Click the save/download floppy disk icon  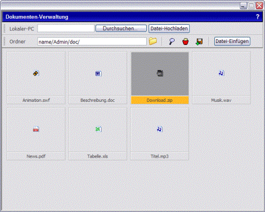coord(199,42)
